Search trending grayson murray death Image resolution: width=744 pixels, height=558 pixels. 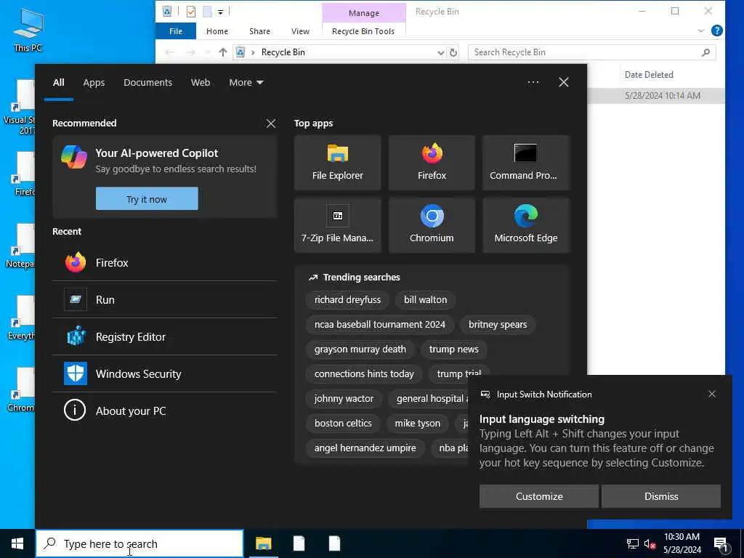[x=360, y=349]
